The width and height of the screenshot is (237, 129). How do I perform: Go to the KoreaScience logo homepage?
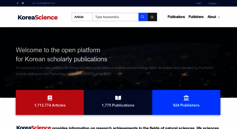pos(38,17)
